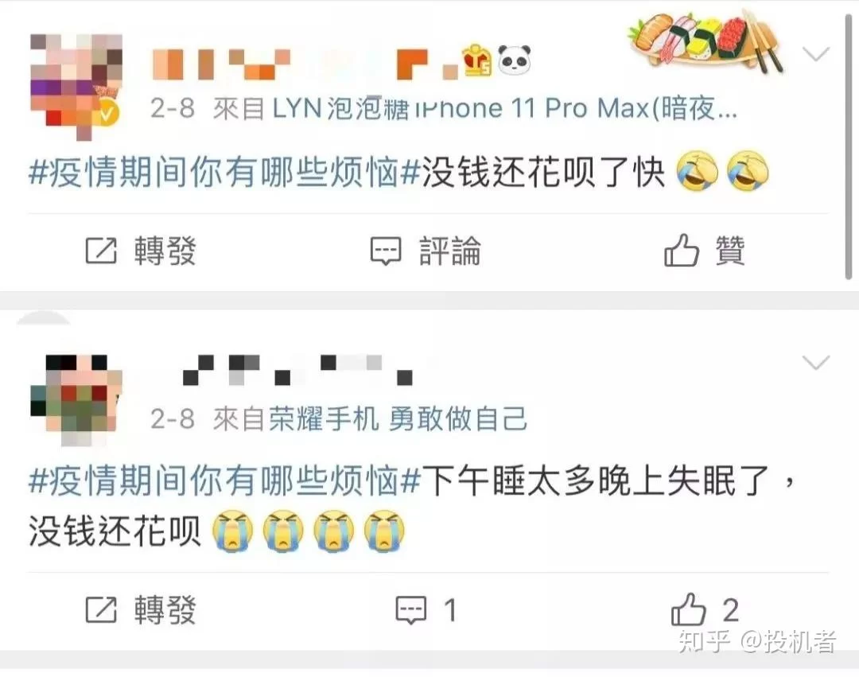Tap comment bubble icon on first post
Viewport: 859px width, 677px height.
386,251
